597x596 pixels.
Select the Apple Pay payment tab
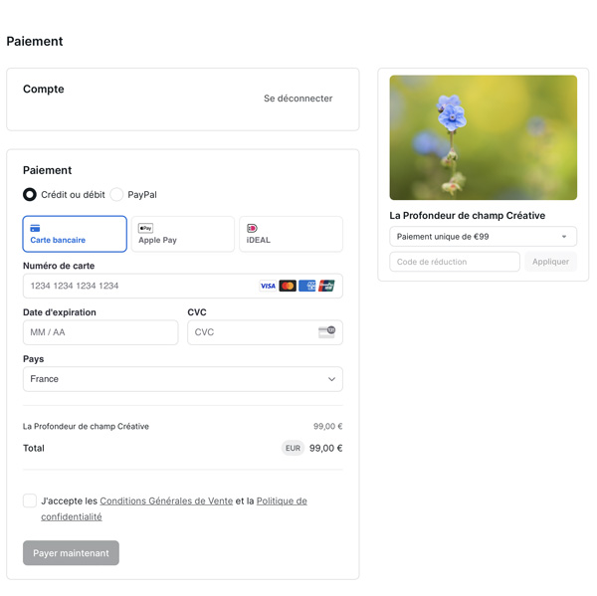(183, 234)
